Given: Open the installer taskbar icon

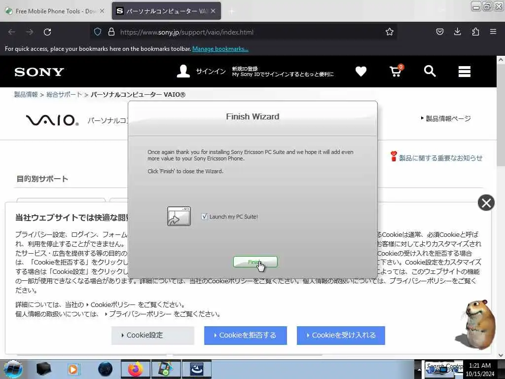Looking at the screenshot, I should pyautogui.click(x=197, y=369).
